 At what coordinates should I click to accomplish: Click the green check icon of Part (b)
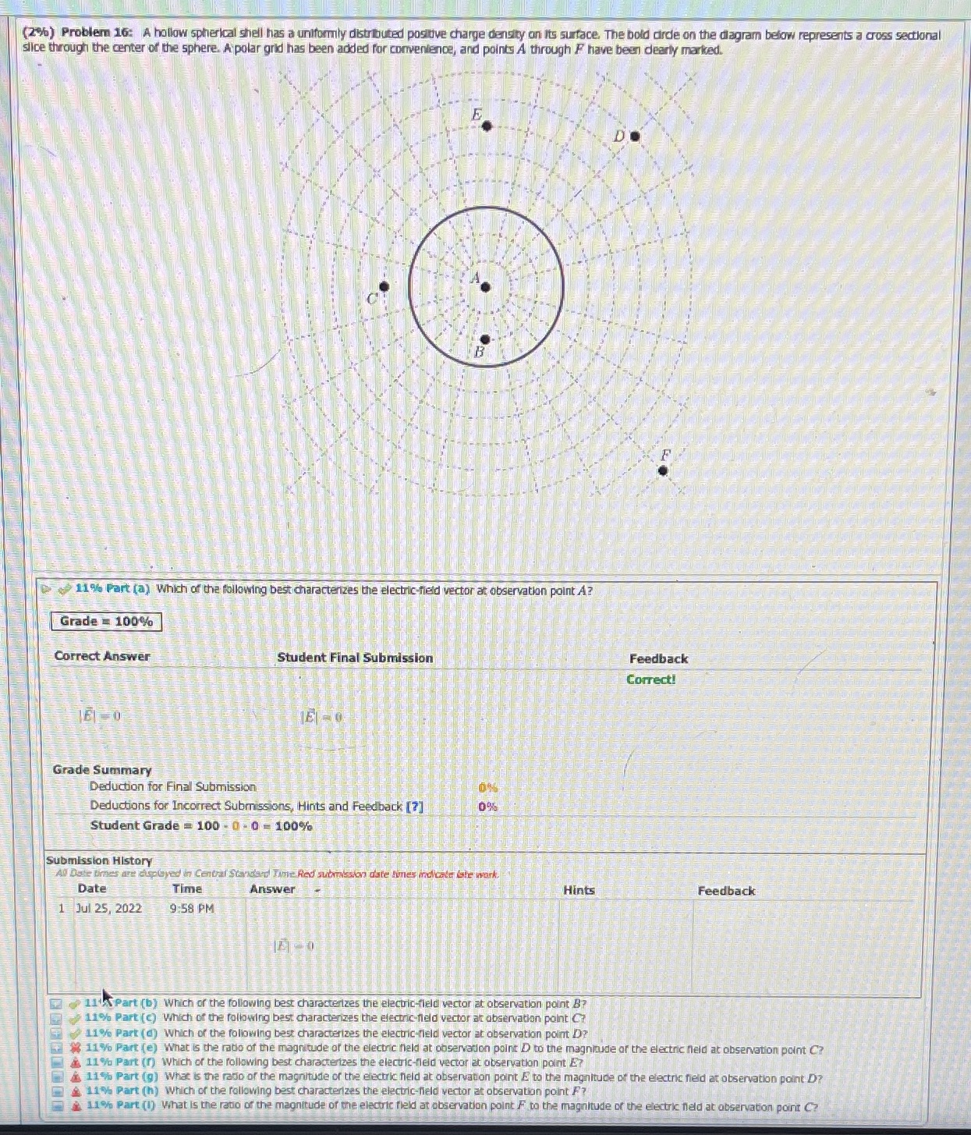tap(75, 1004)
